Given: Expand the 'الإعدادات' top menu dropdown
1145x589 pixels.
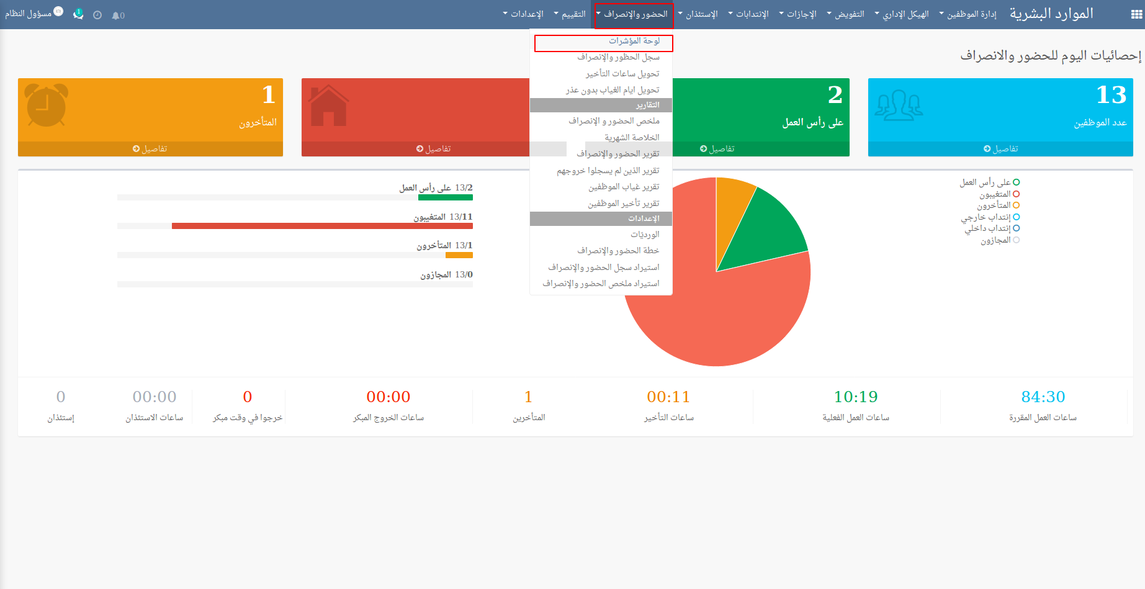Looking at the screenshot, I should pyautogui.click(x=523, y=14).
